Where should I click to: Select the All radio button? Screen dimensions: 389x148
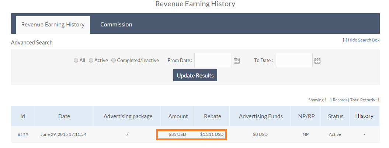click(x=76, y=60)
